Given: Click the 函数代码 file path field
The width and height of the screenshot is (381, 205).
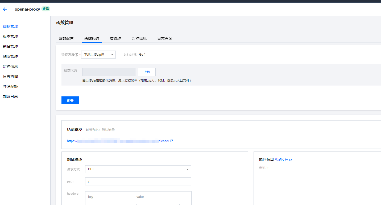Looking at the screenshot, I should coord(109,72).
